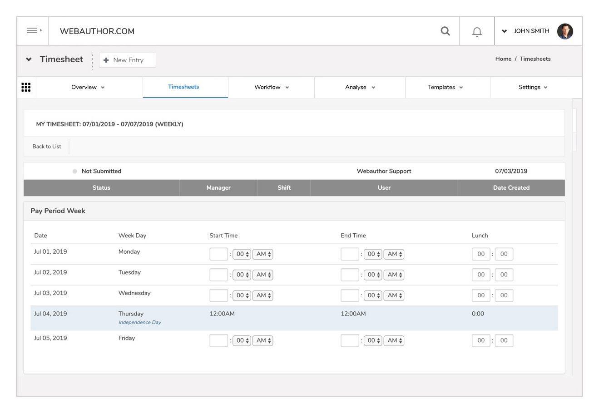Open Monday start time AM/PM selector

[263, 254]
